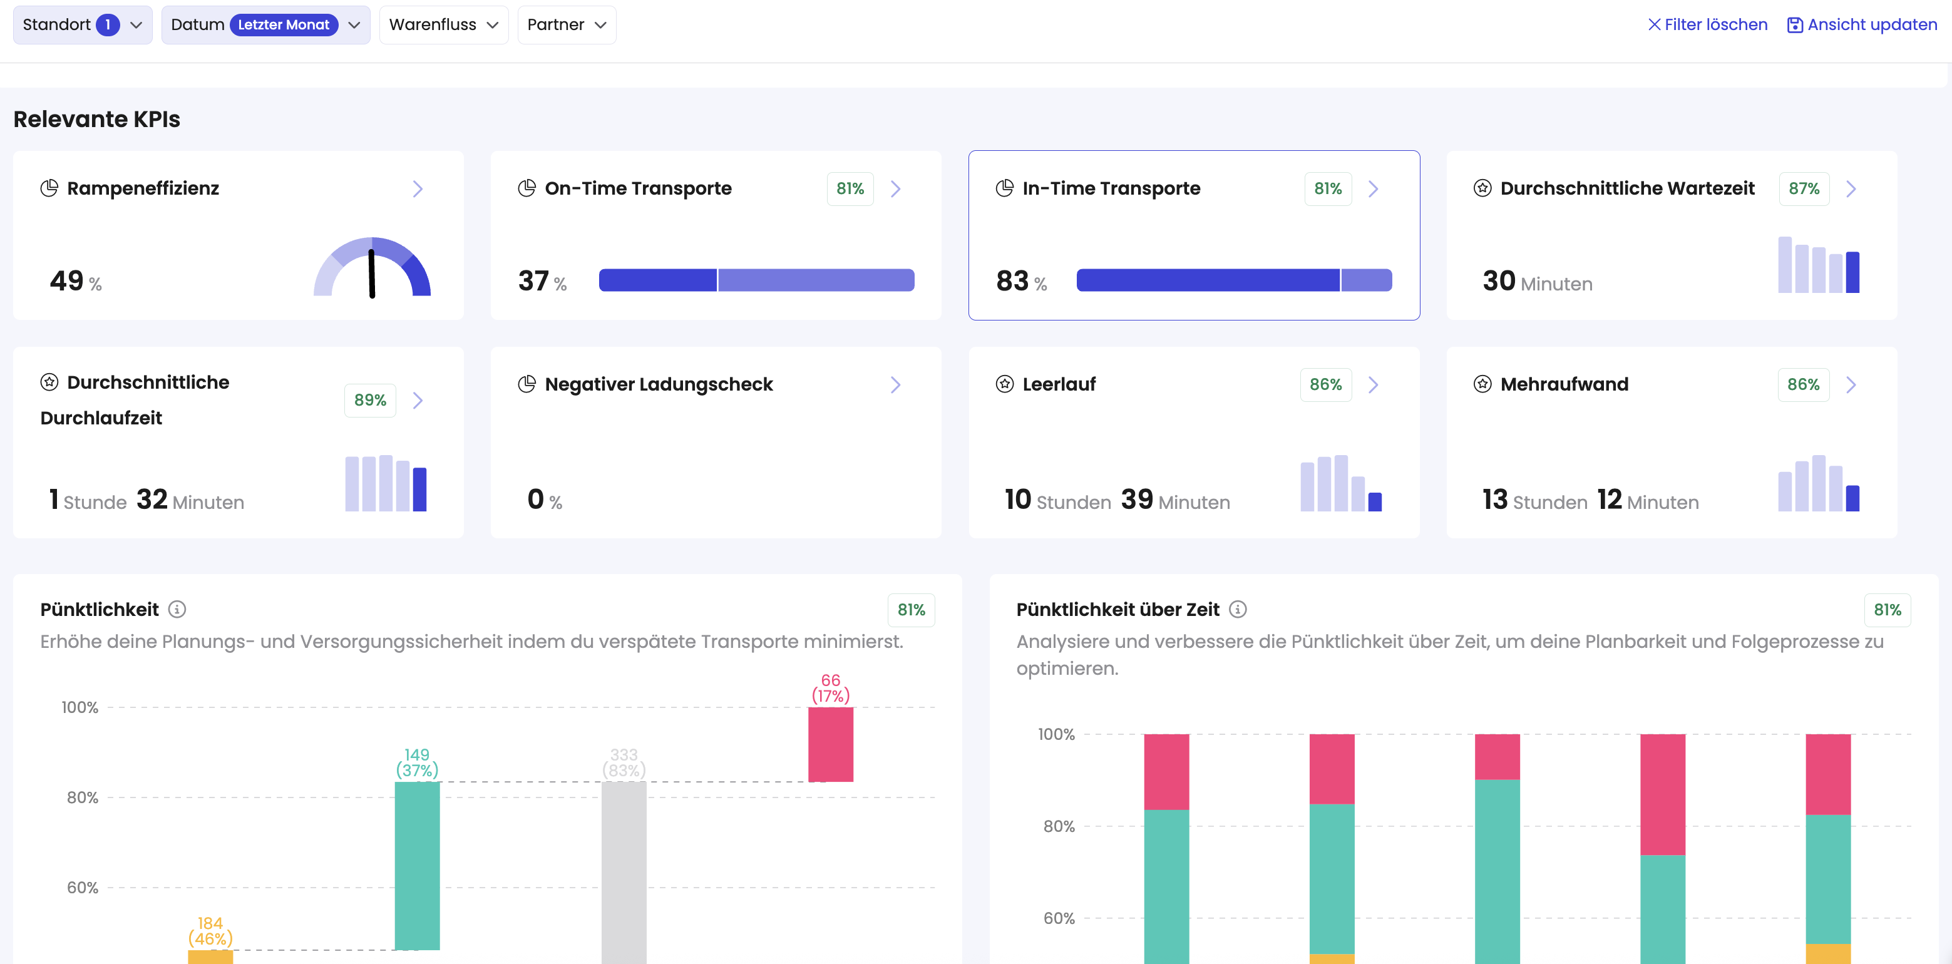Click arrow on On-Time Transporte card

(896, 188)
